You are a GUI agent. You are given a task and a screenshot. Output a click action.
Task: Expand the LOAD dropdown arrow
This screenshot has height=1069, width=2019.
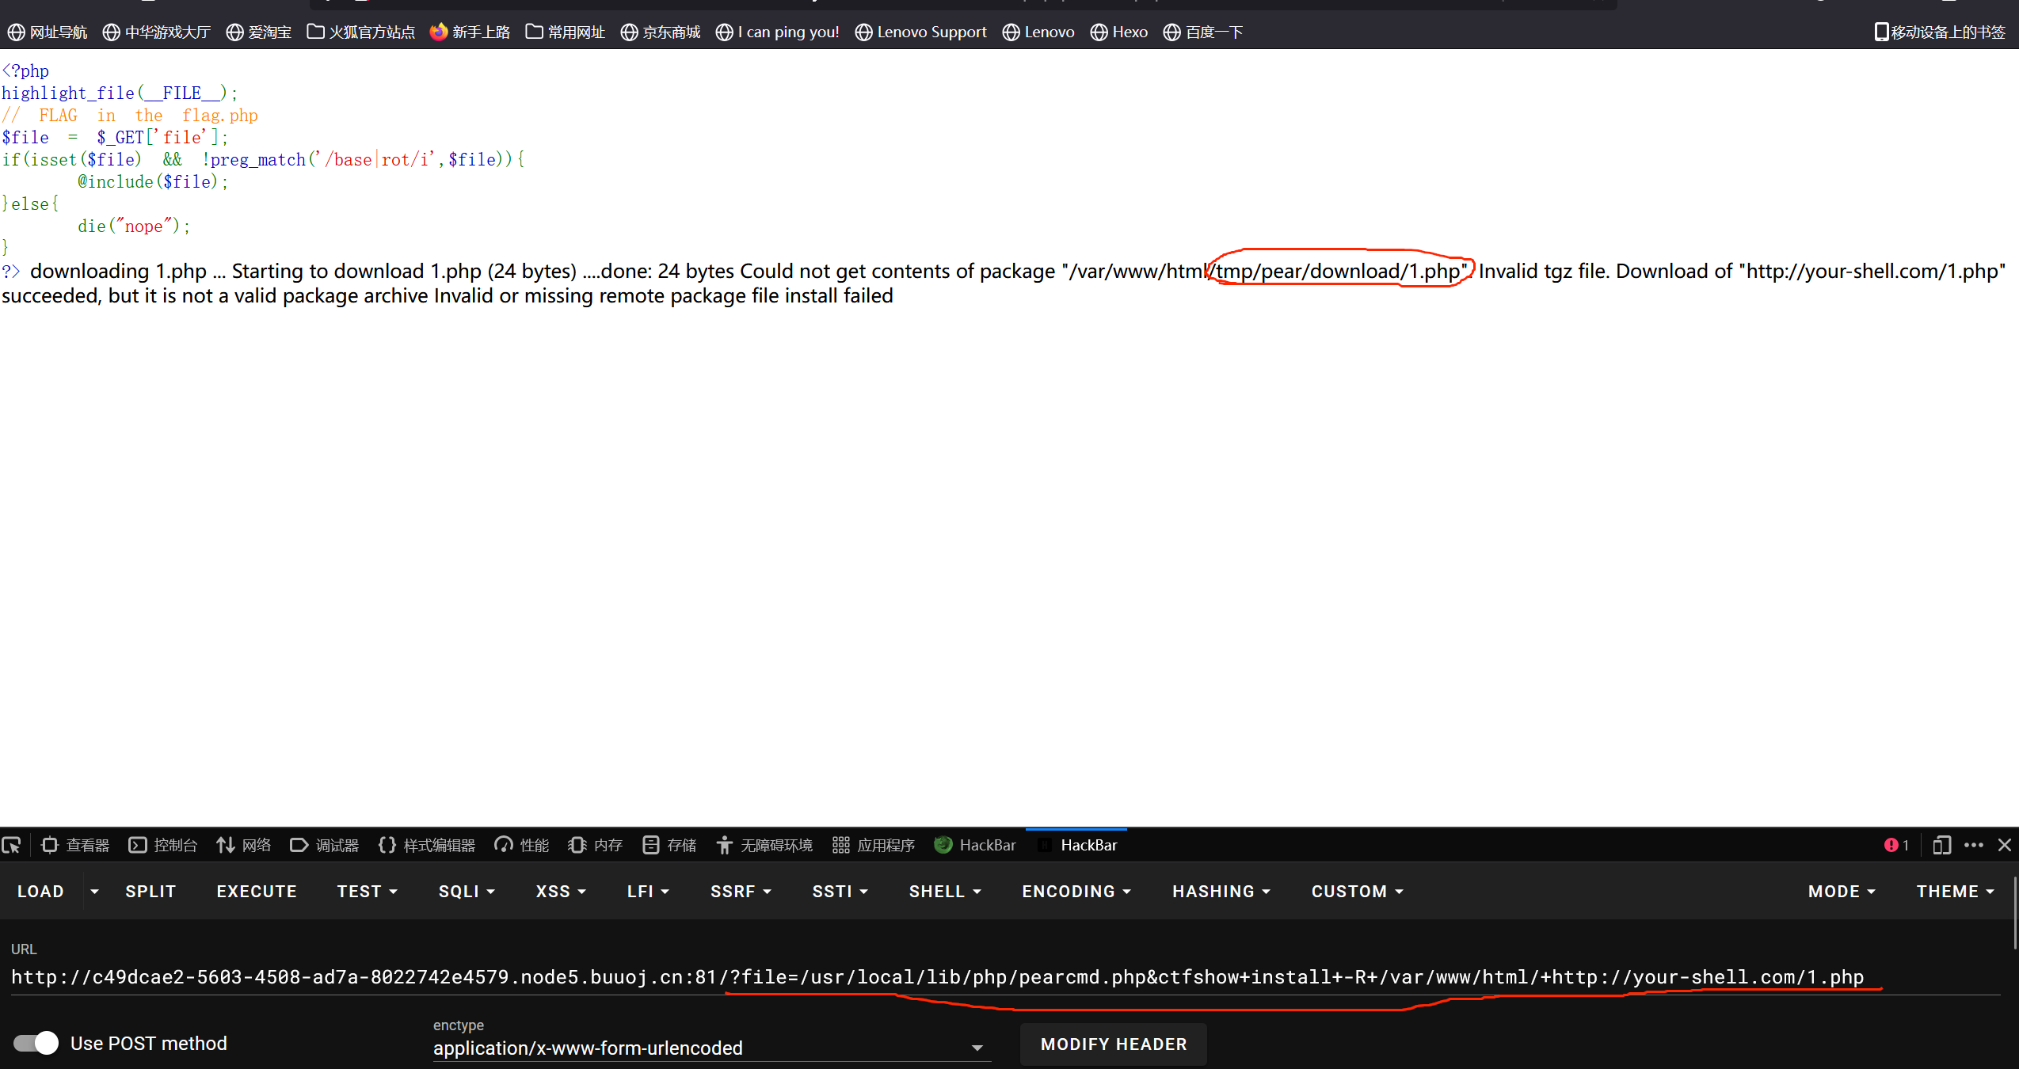coord(94,891)
